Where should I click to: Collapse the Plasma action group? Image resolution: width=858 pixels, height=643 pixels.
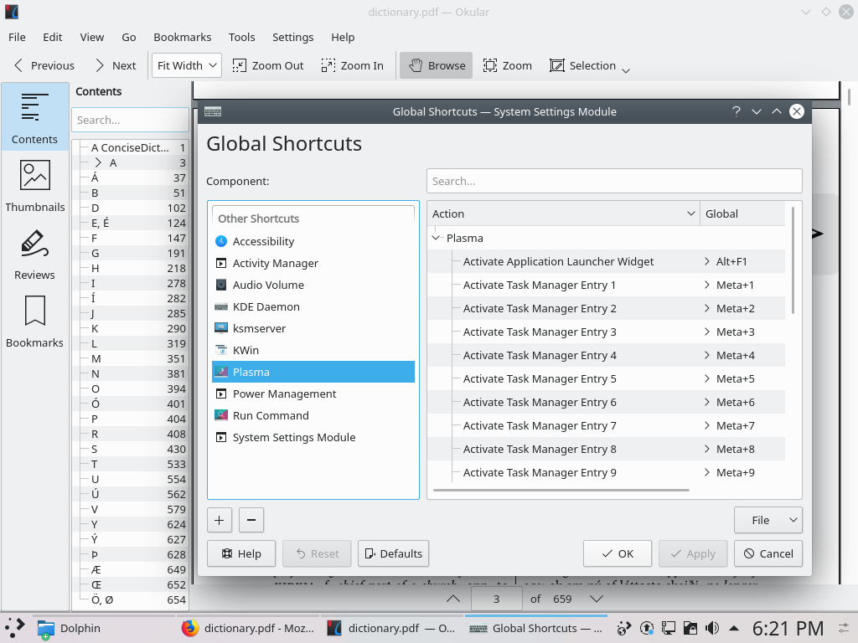[x=436, y=238]
